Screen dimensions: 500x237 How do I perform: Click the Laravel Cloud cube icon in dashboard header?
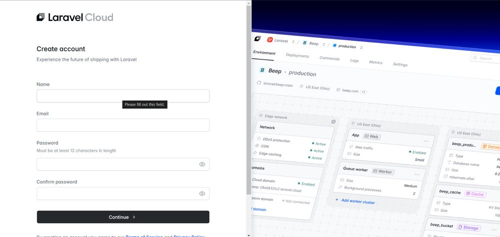pos(257,39)
